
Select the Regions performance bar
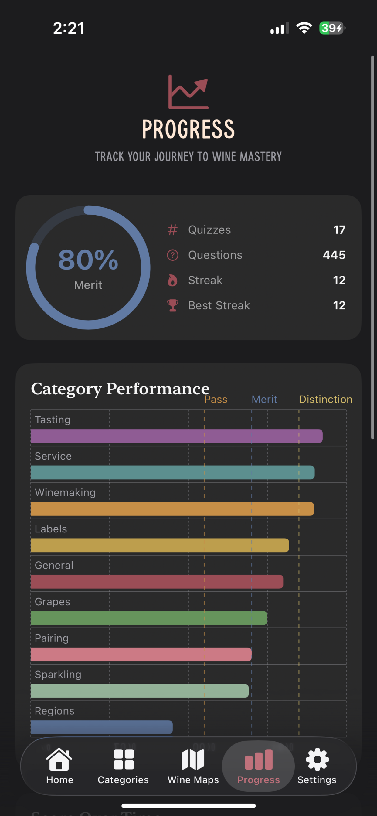click(101, 727)
